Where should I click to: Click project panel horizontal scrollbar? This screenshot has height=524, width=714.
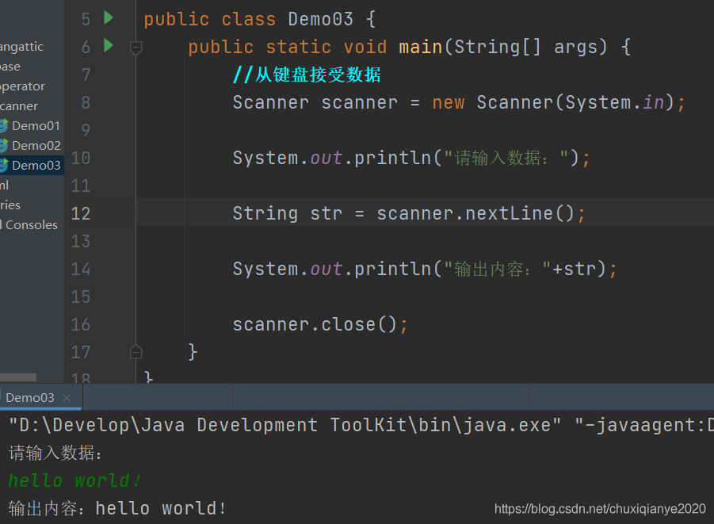[x=18, y=377]
